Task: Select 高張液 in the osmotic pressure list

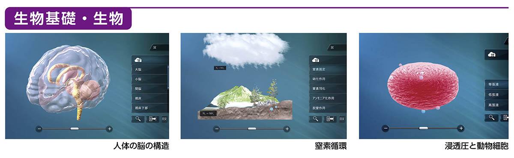Action: pos(496,105)
